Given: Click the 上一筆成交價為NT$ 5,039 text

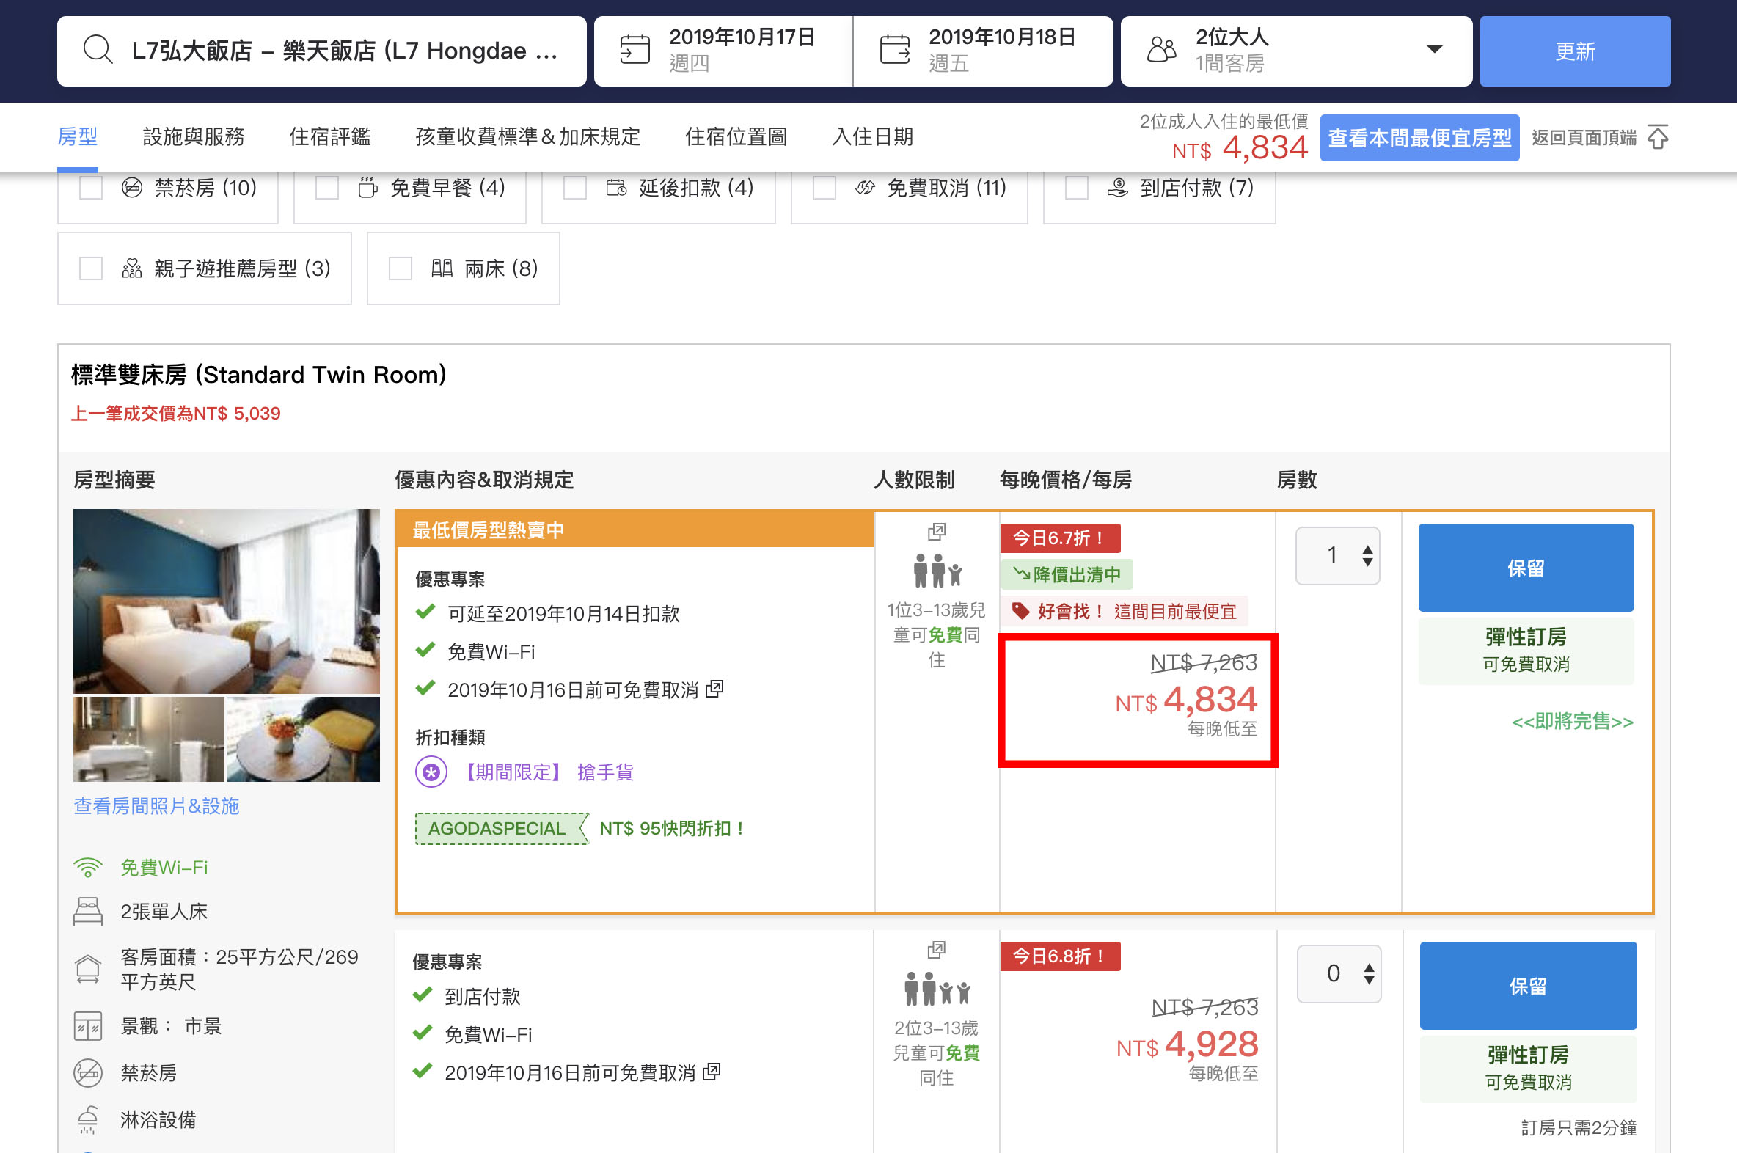Looking at the screenshot, I should (x=176, y=413).
